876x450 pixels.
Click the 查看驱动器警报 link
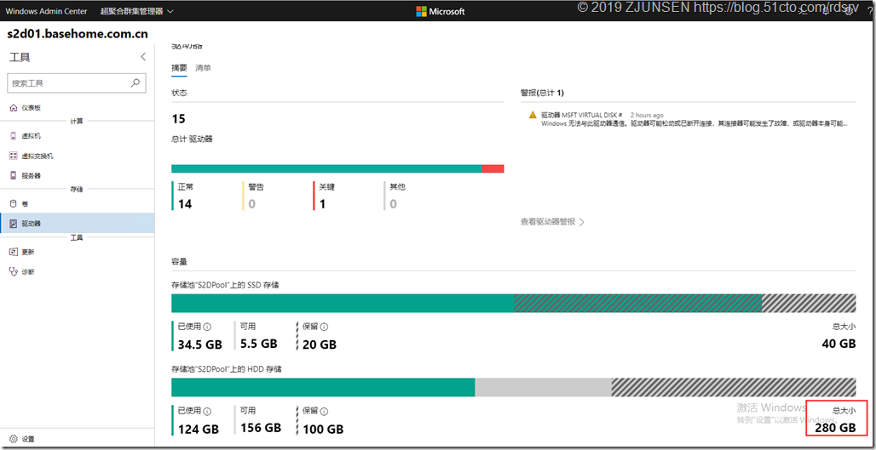[547, 222]
